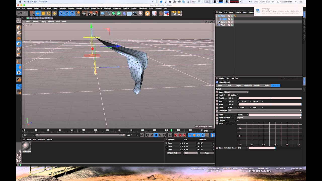Select the Texture mode icon on left
The image size is (322, 181).
point(19,33)
